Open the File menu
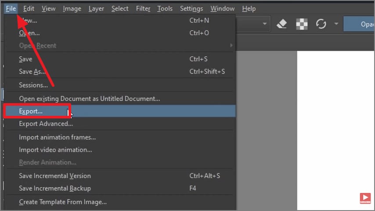The image size is (375, 211). (11, 9)
